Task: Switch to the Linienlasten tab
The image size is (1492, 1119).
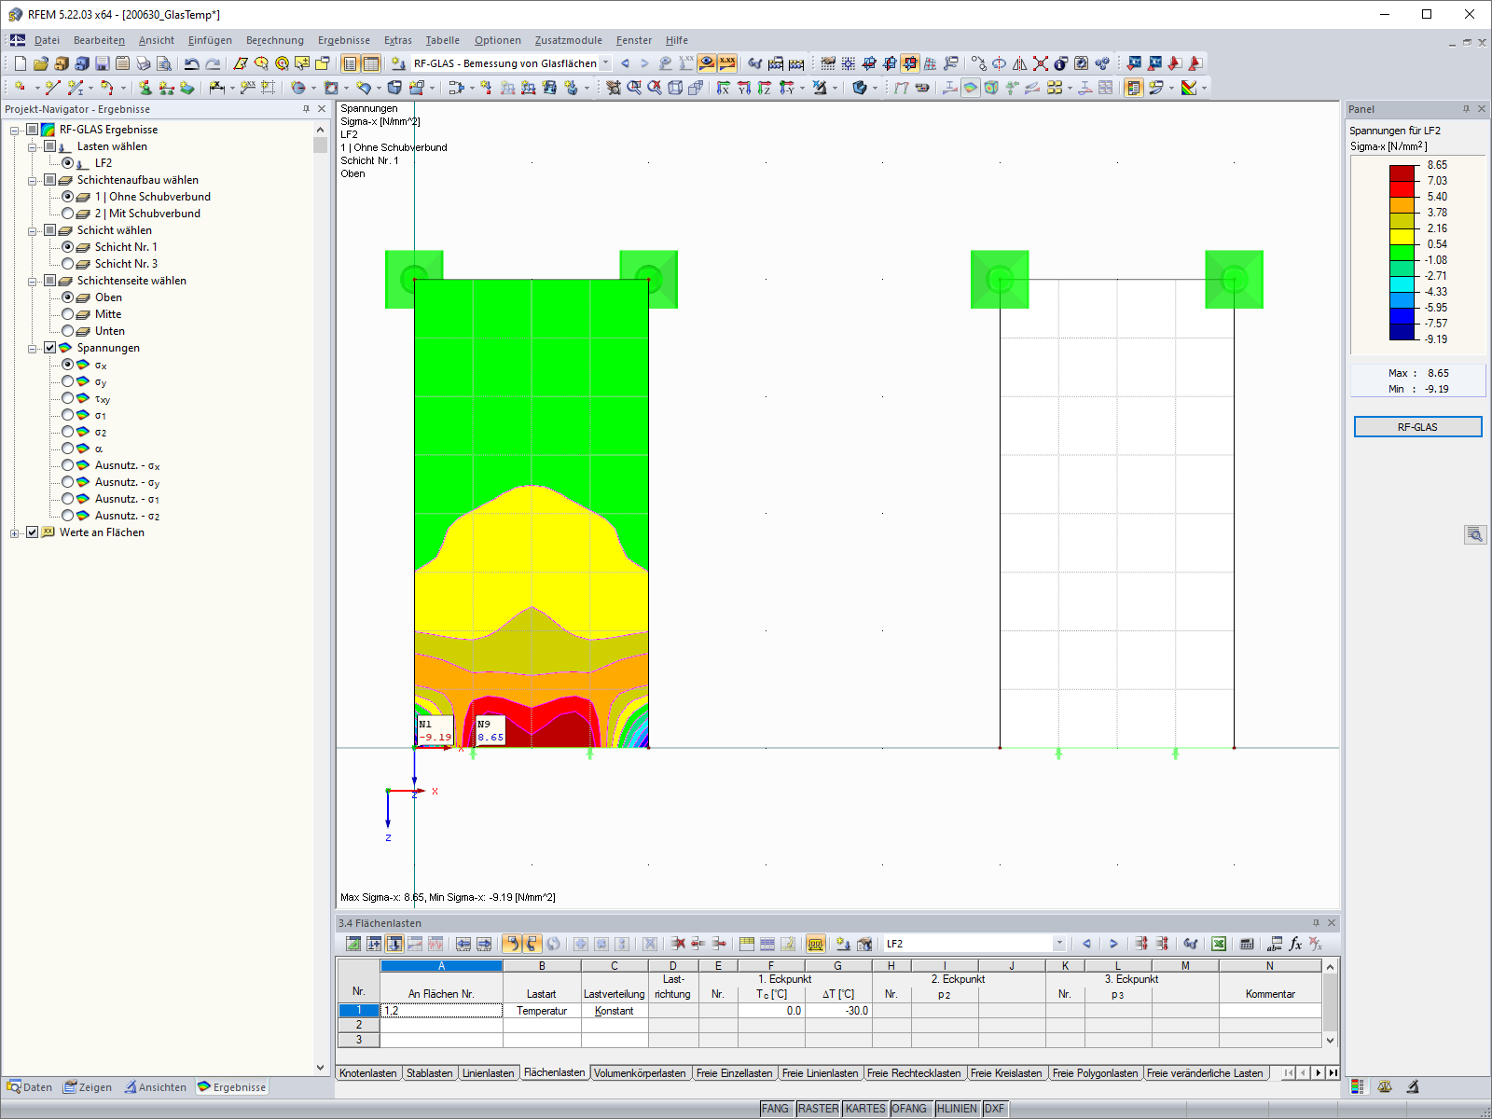Action: (488, 1073)
